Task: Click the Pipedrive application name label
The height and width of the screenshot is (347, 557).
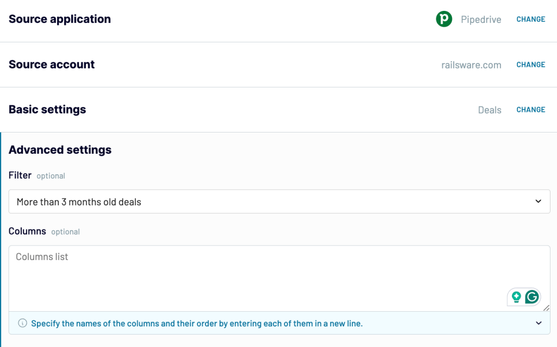Action: click(x=481, y=20)
